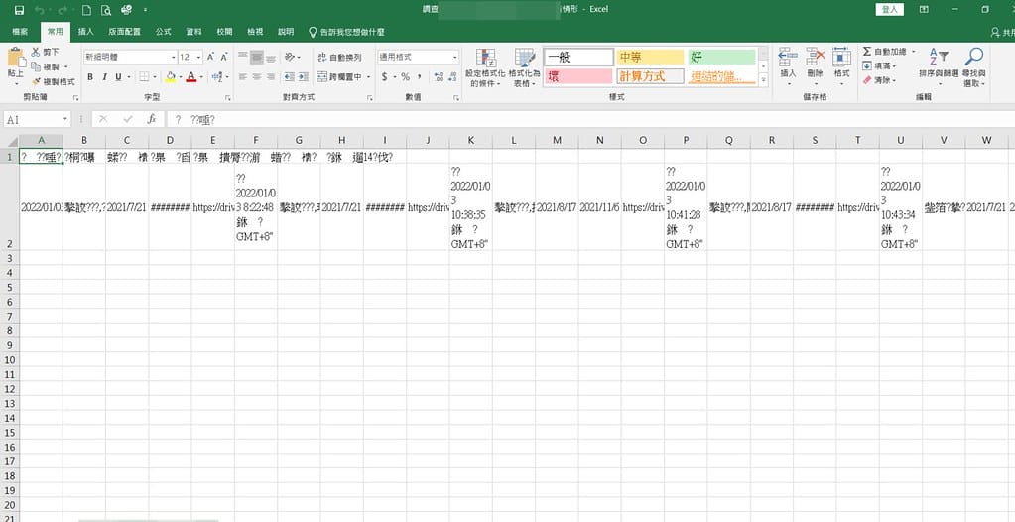1015x522 pixels.
Task: Apply the Bad (壞) cell style
Action: (x=578, y=76)
